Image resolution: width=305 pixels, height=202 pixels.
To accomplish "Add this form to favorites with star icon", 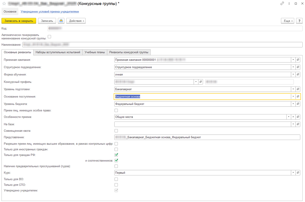I will (4, 4).
